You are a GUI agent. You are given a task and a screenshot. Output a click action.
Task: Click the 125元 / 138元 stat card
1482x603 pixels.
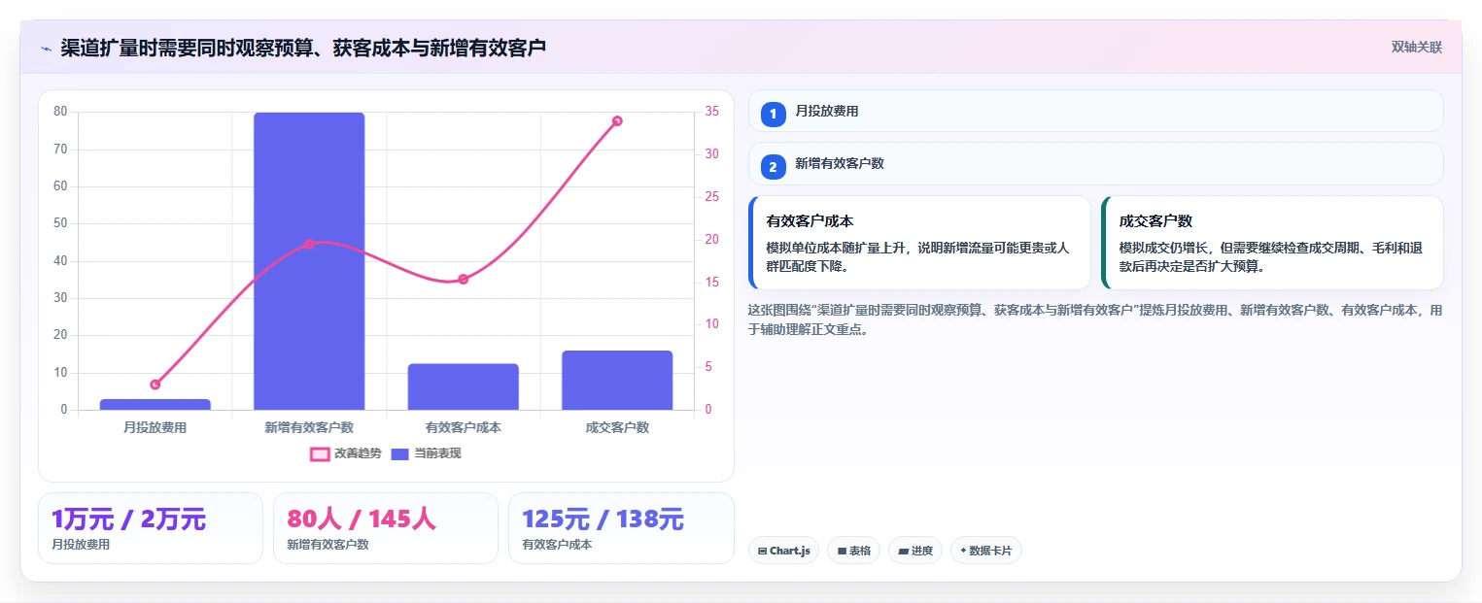[621, 528]
